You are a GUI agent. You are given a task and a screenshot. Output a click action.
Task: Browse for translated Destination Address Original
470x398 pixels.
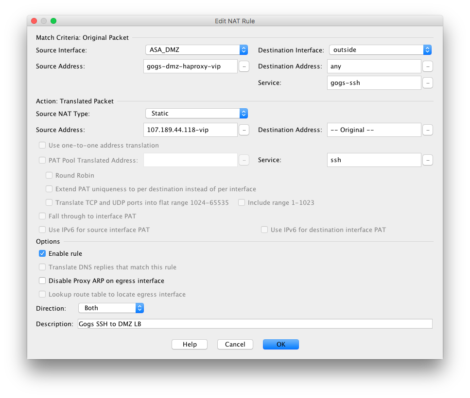pyautogui.click(x=427, y=130)
